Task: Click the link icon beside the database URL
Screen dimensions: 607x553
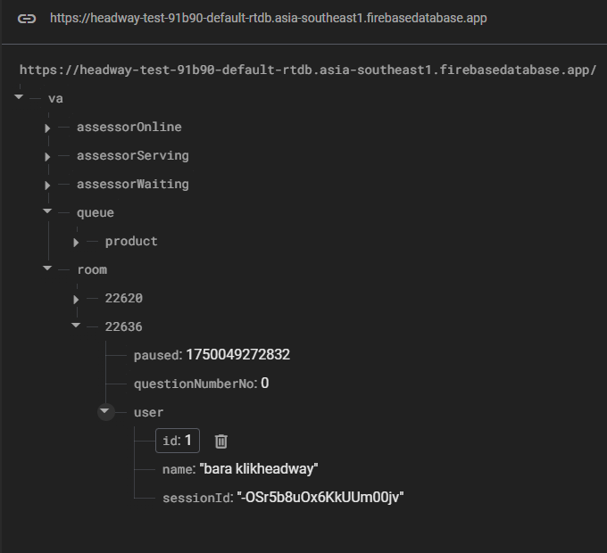Action: pyautogui.click(x=27, y=19)
